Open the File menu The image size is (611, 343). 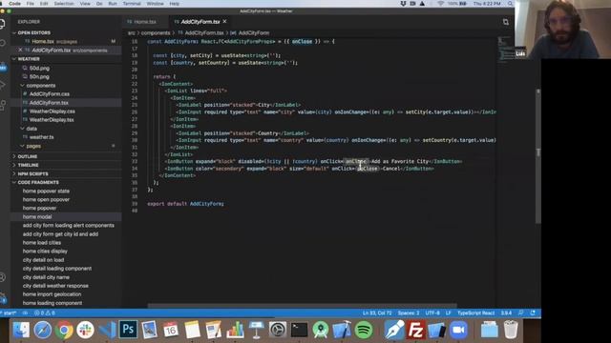tap(30, 4)
